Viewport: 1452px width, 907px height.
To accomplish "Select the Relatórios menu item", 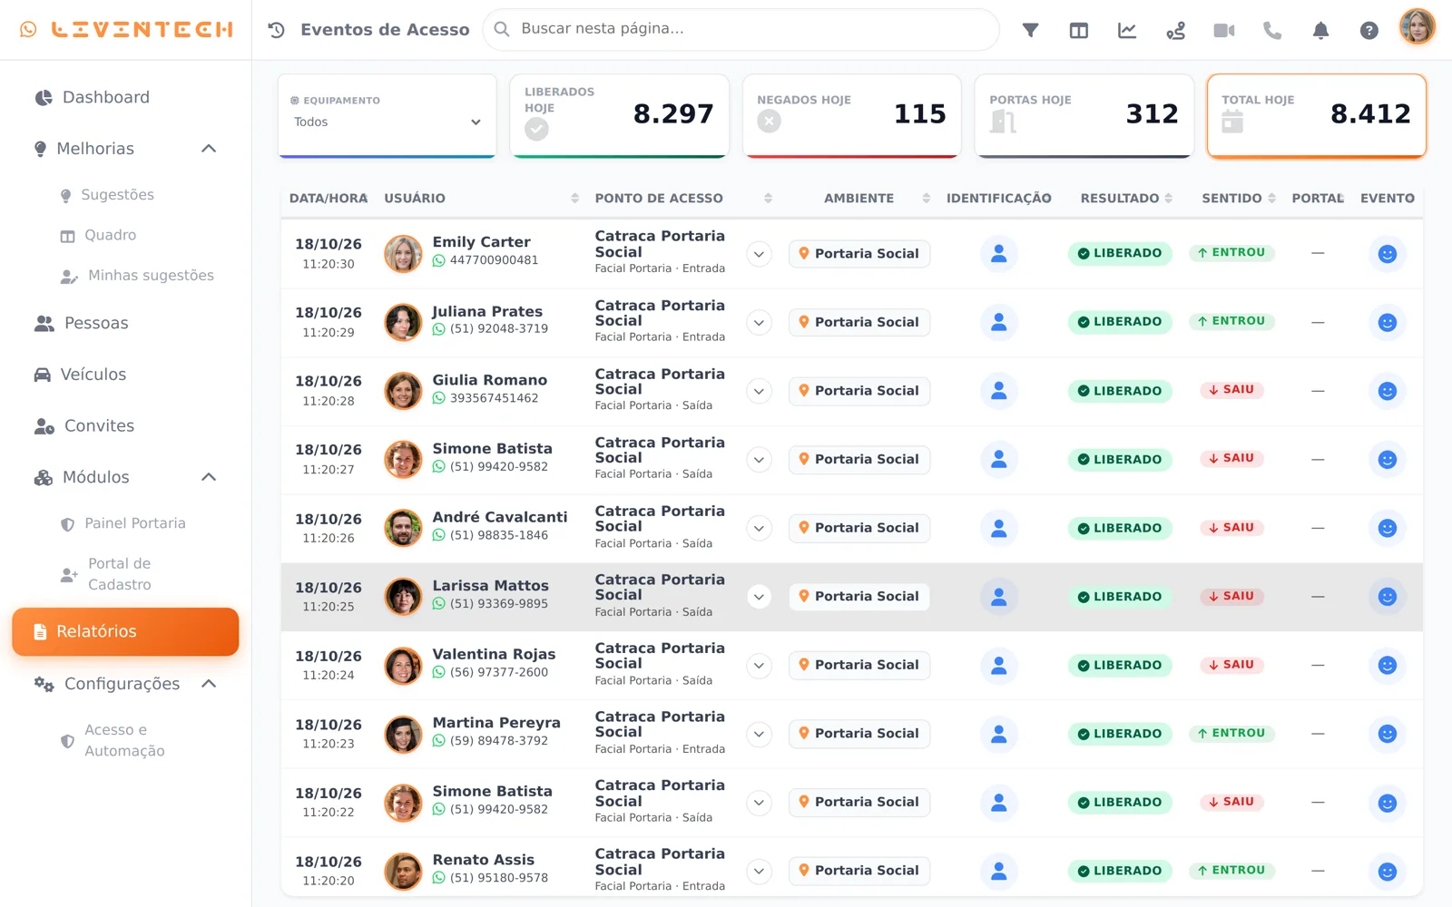I will [x=125, y=631].
